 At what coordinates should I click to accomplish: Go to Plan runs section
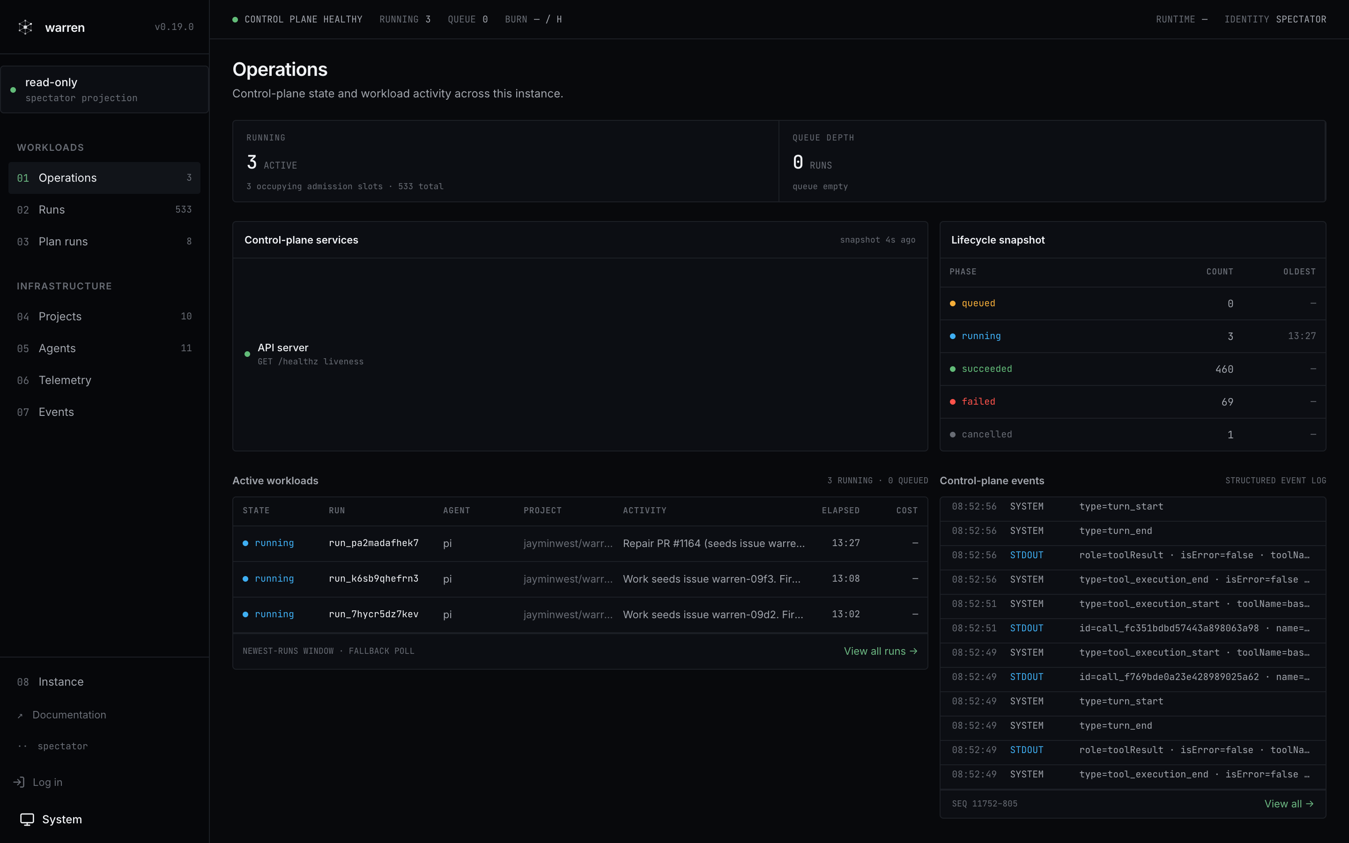pyautogui.click(x=104, y=241)
